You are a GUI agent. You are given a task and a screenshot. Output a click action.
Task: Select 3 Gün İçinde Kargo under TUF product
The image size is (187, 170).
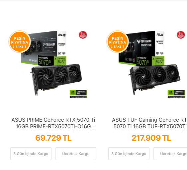[129, 154]
